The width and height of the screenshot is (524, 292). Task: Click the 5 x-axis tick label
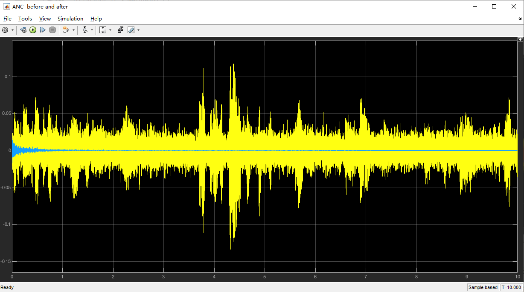[265, 277]
